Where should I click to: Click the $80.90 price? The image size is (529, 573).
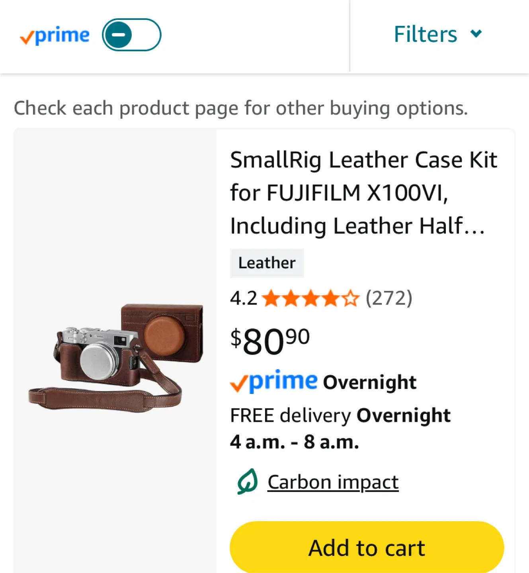(270, 341)
